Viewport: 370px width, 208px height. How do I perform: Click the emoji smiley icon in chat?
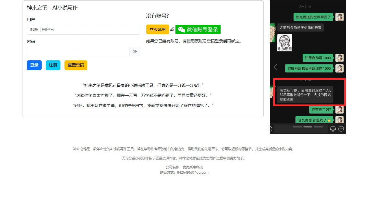click(333, 129)
